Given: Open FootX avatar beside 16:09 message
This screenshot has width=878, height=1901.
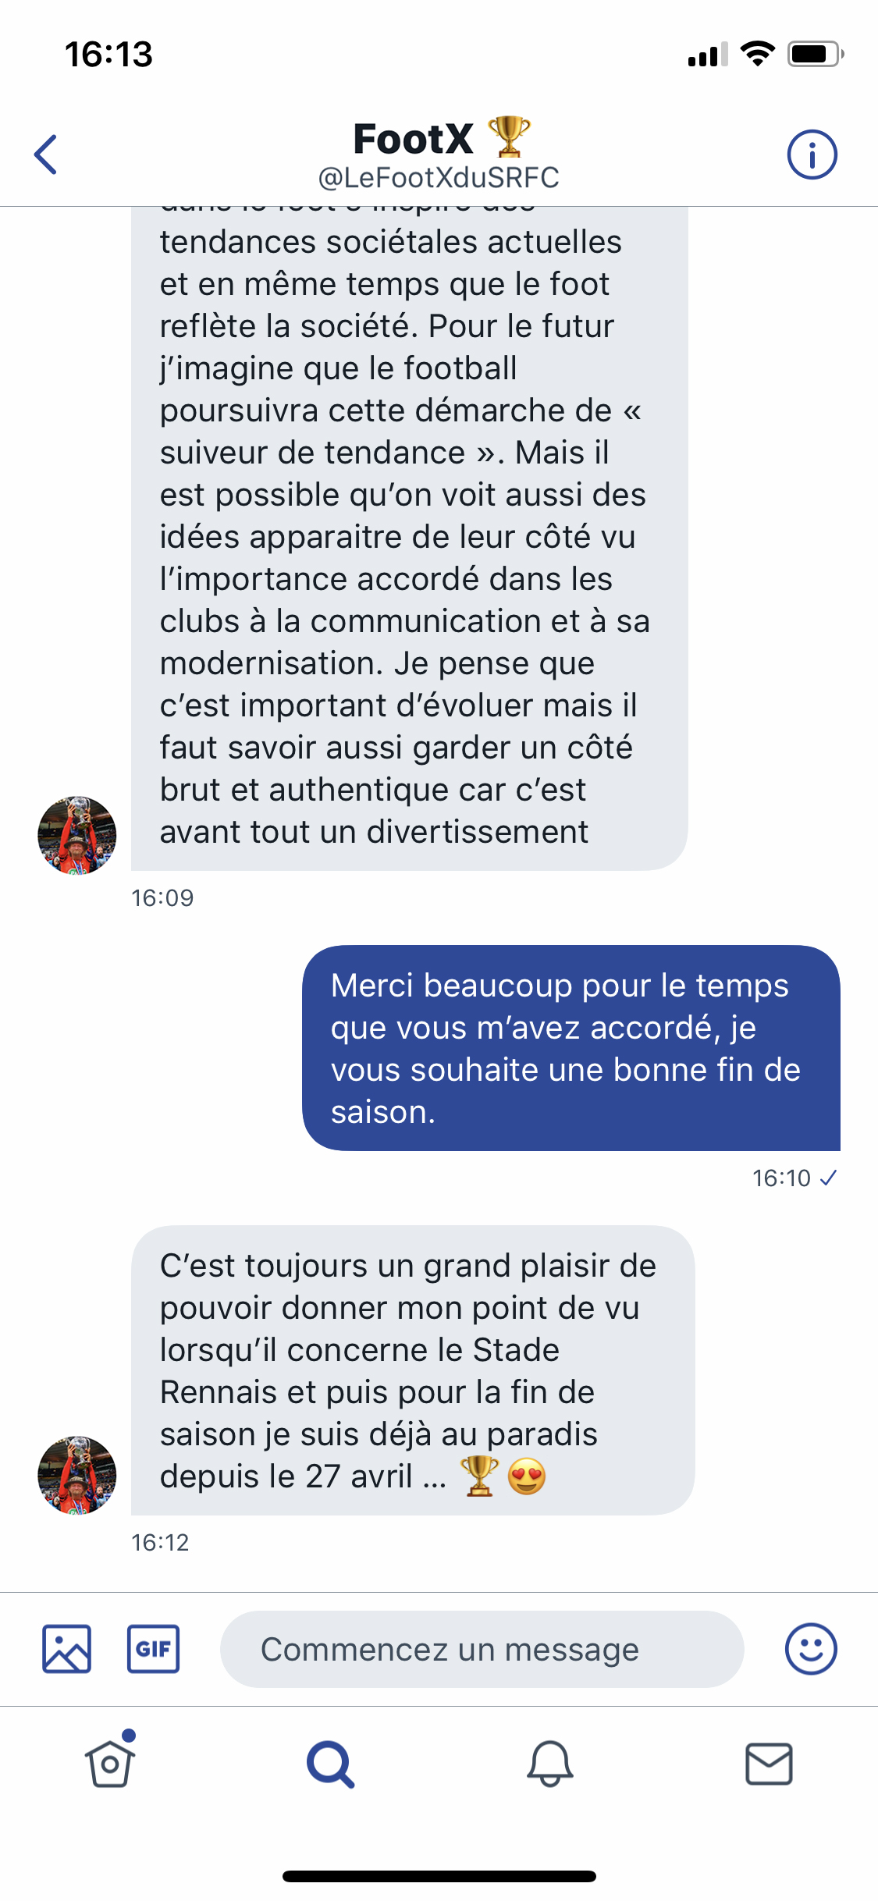Looking at the screenshot, I should pyautogui.click(x=77, y=835).
